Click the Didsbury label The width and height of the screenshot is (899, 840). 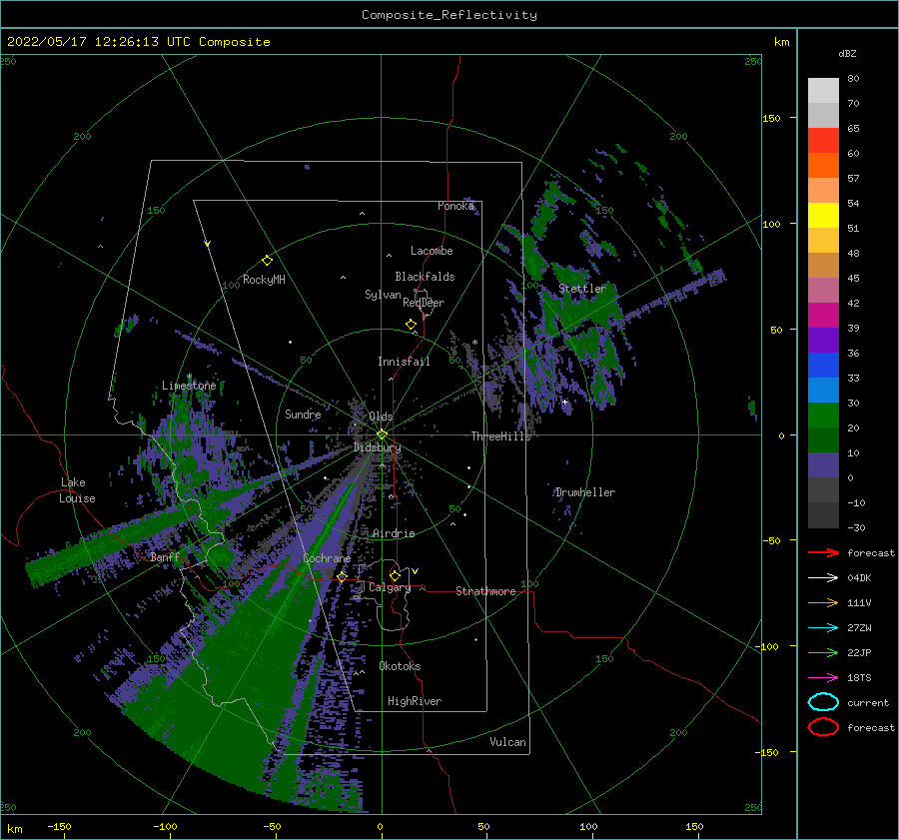[x=377, y=447]
